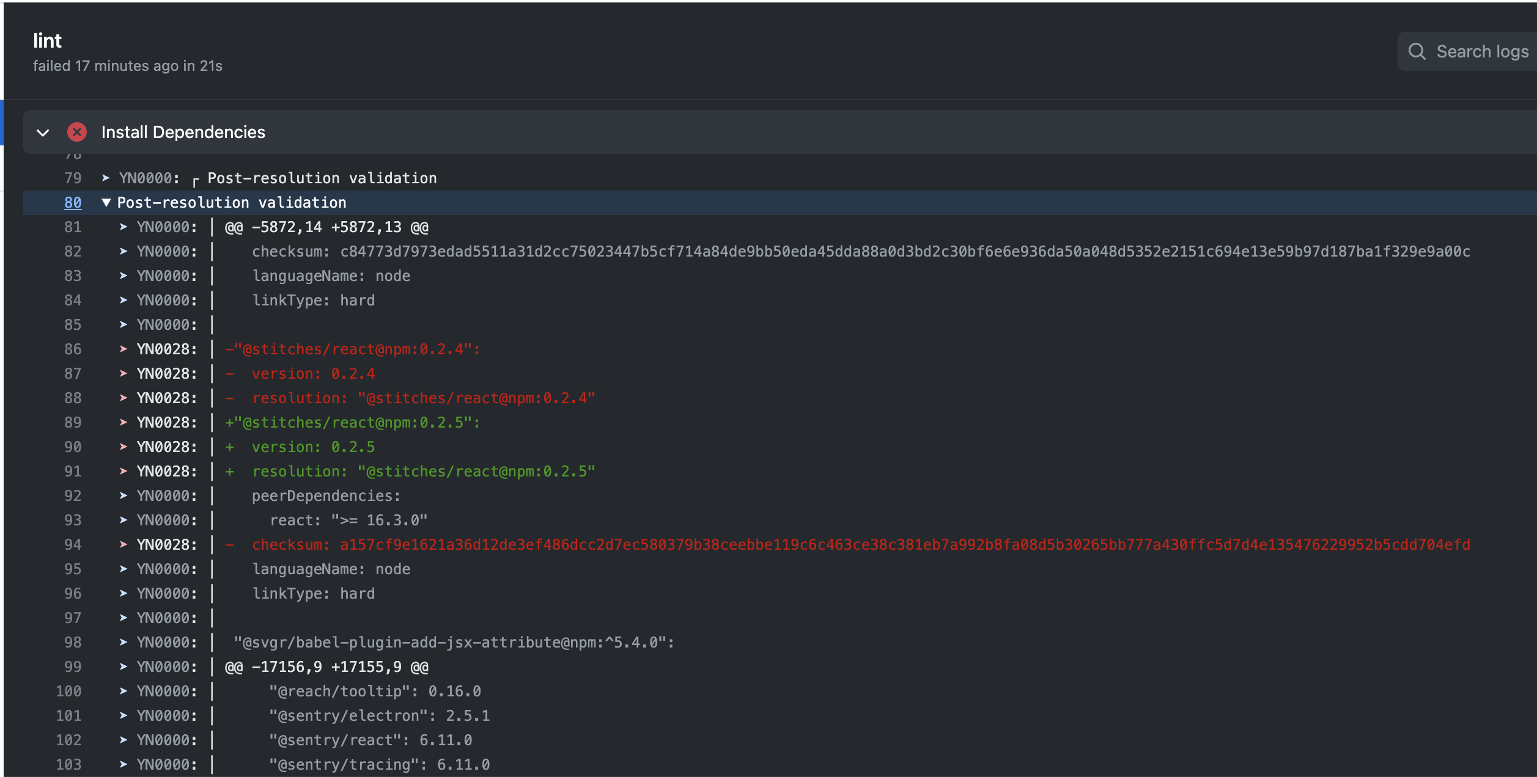Click arrow icon on line 99

[123, 666]
